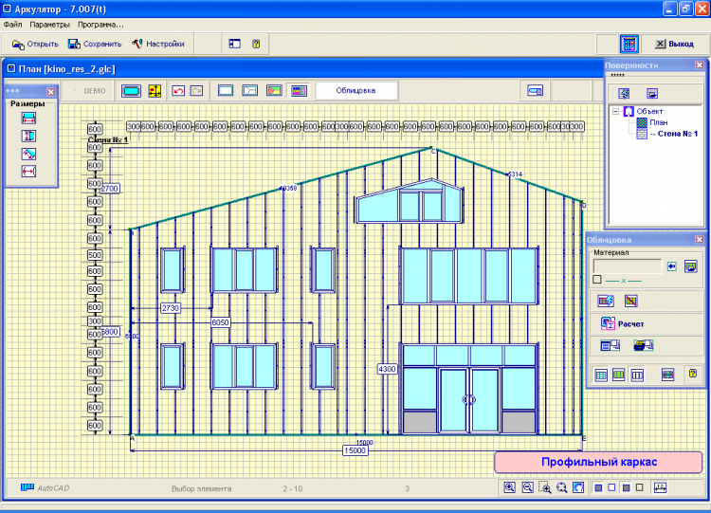
Task: Click the blue arrow icon beside Материал field
Action: tap(672, 266)
